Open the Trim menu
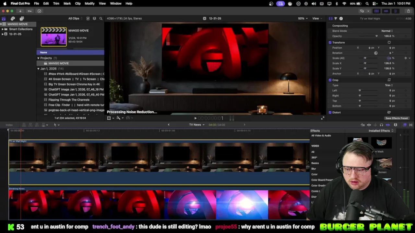Viewport: 415px width, 233px height. click(x=56, y=4)
